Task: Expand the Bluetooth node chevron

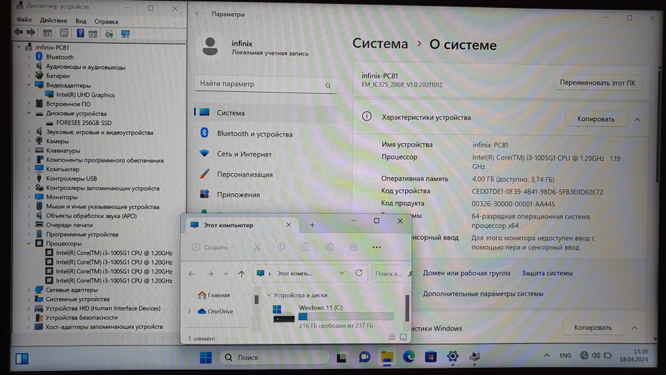Action: coord(29,57)
